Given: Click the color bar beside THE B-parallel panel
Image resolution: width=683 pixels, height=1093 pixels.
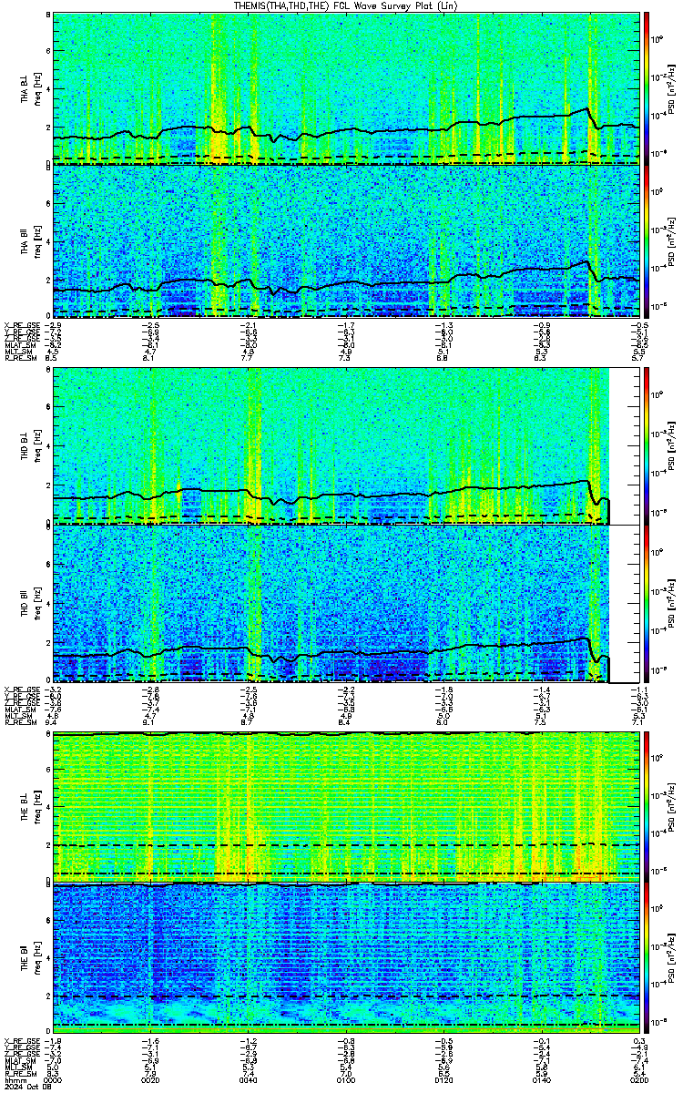Looking at the screenshot, I should tap(647, 958).
